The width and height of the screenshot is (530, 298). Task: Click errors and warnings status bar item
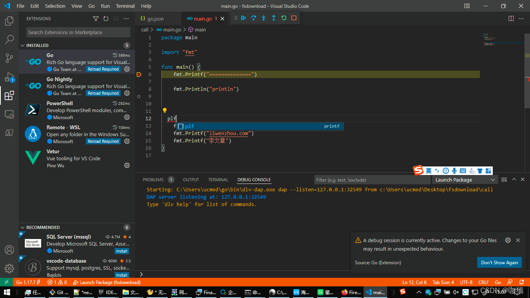57,282
